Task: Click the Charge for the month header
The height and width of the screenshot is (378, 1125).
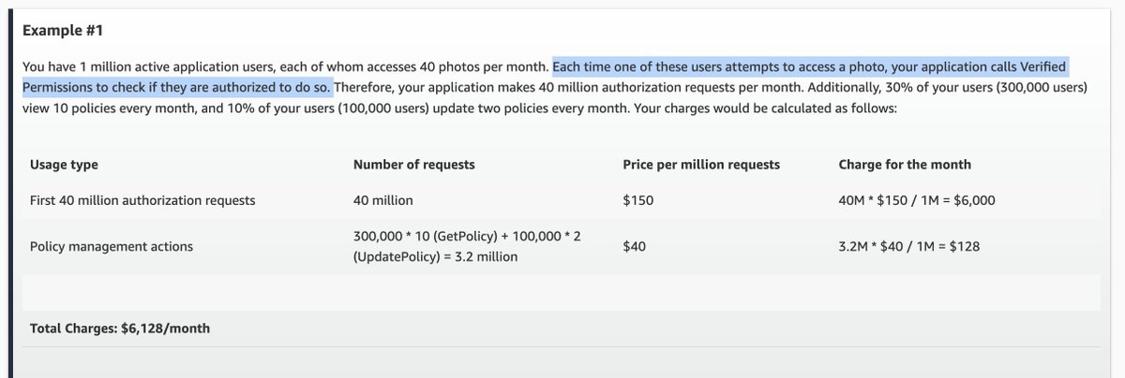Action: point(905,165)
